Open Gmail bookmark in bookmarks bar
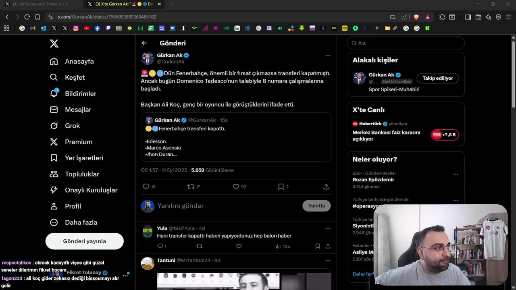Viewport: 516px width, 290px height. coord(33,28)
